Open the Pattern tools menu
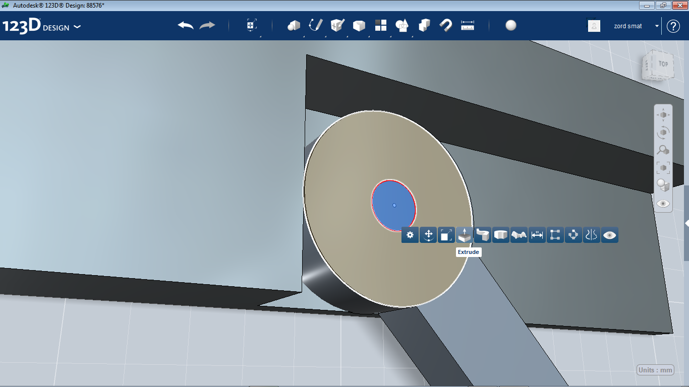The image size is (689, 387). (x=381, y=25)
